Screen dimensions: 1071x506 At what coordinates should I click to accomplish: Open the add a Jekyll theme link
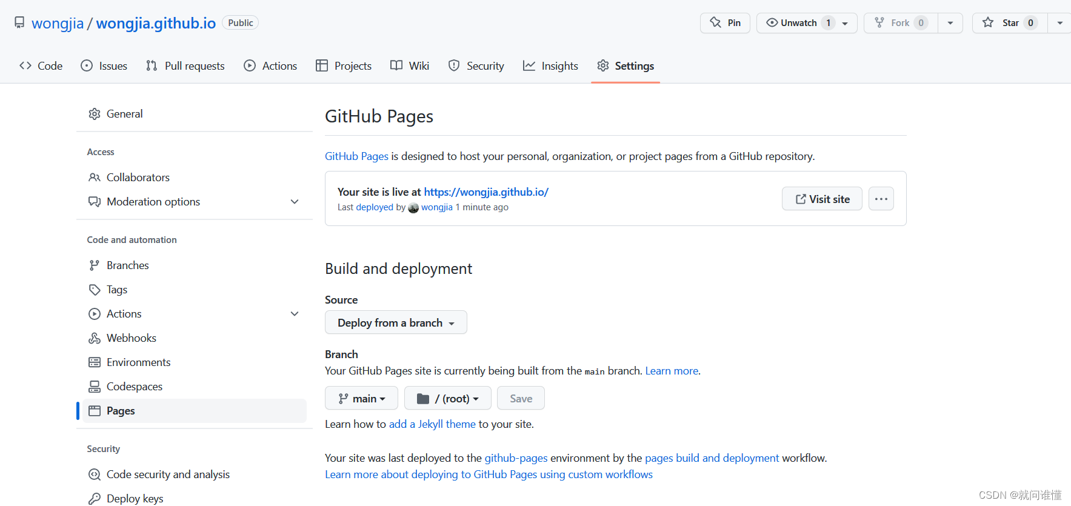point(432,424)
